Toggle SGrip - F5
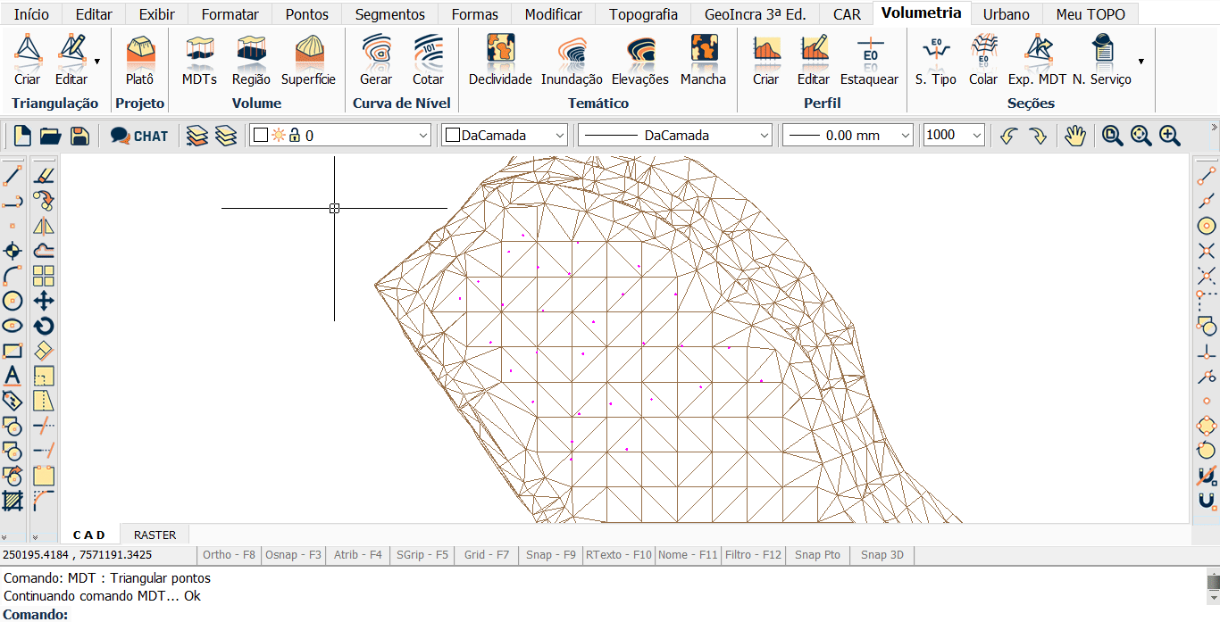The width and height of the screenshot is (1220, 622). [x=422, y=555]
